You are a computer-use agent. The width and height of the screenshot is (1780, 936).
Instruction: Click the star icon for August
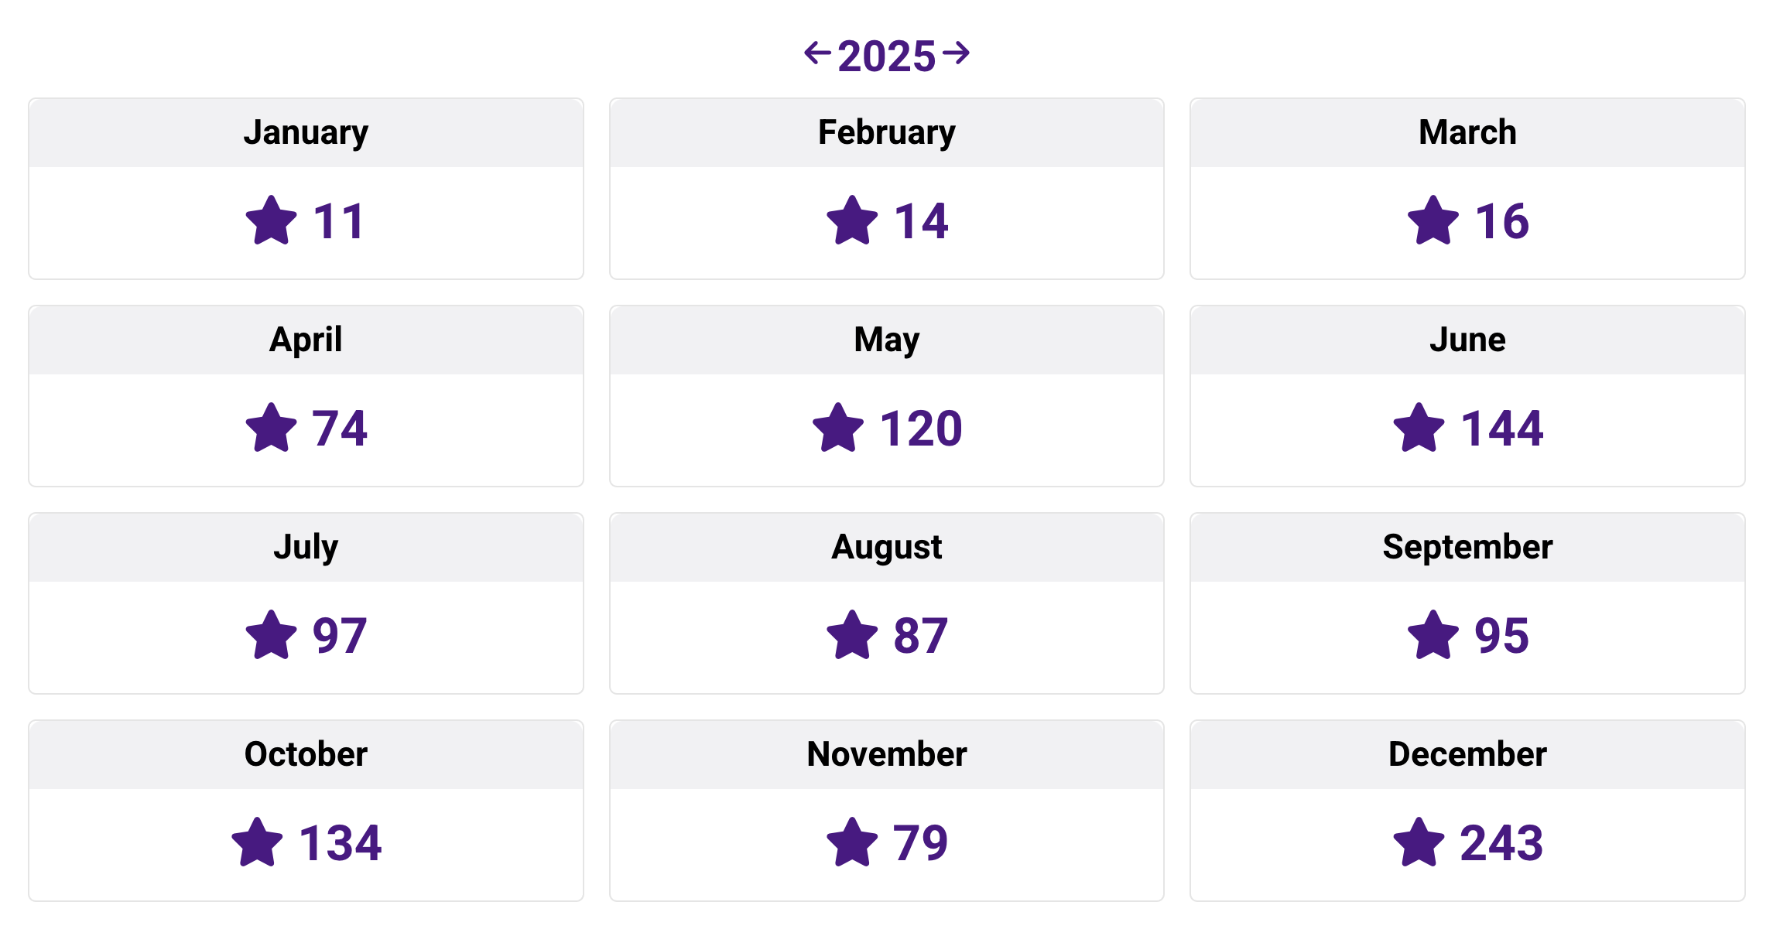[x=851, y=636]
